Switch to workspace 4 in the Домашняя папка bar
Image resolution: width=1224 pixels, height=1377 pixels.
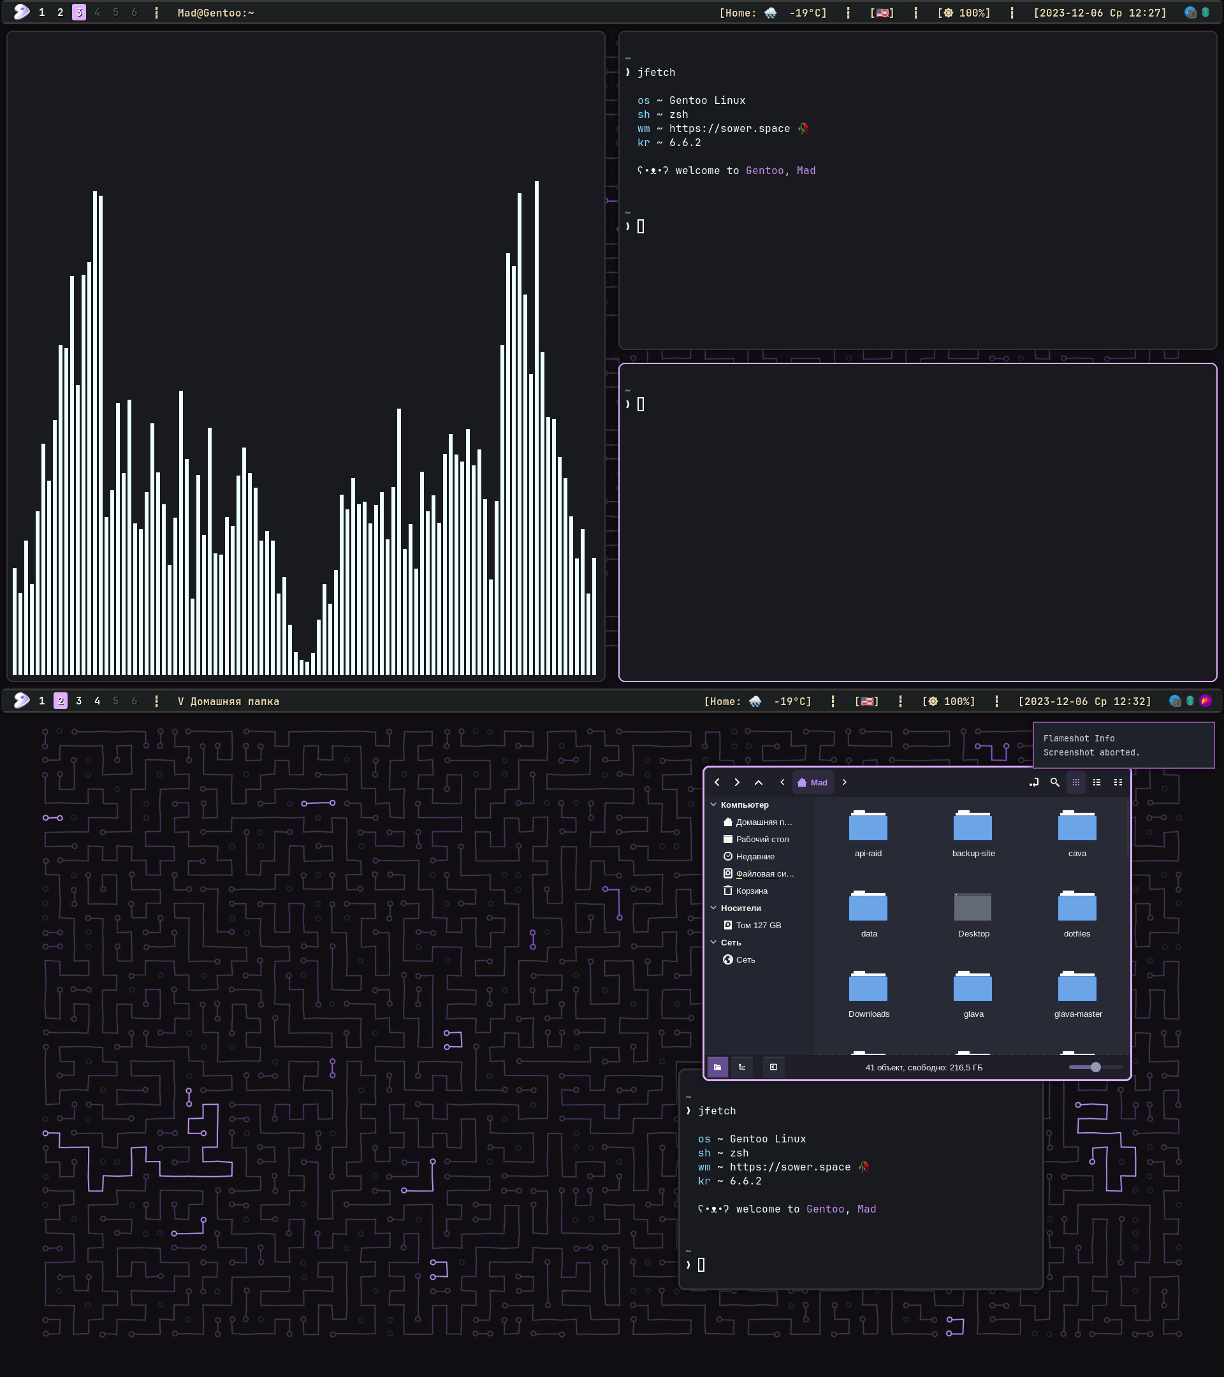(x=97, y=701)
